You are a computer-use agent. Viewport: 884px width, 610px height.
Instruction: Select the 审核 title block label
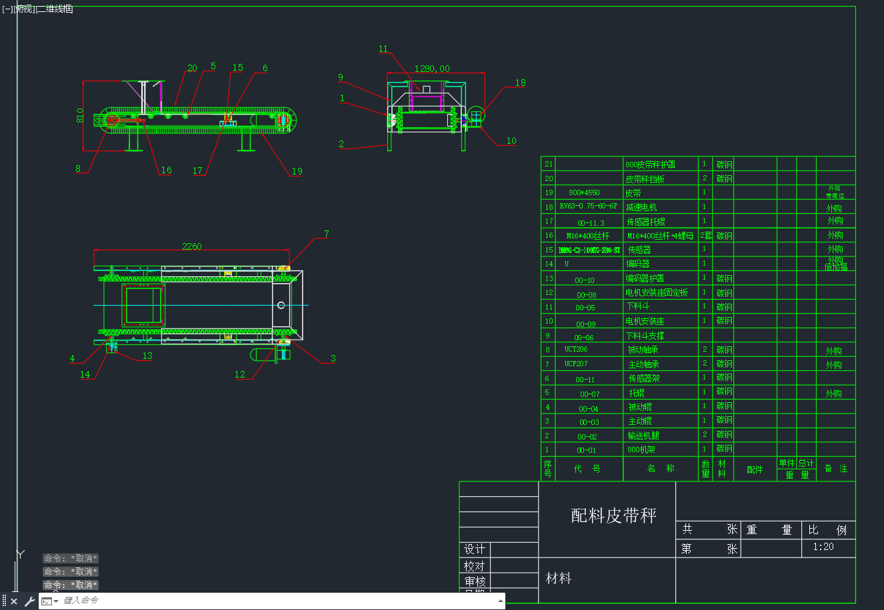point(475,581)
